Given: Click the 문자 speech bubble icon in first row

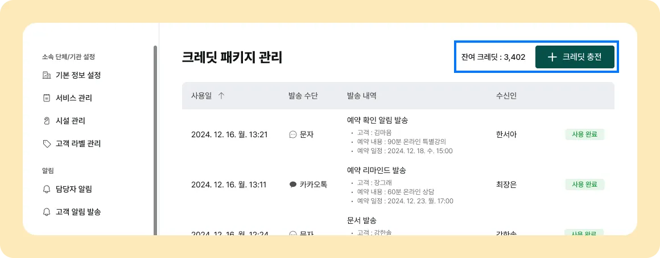Looking at the screenshot, I should pos(294,134).
